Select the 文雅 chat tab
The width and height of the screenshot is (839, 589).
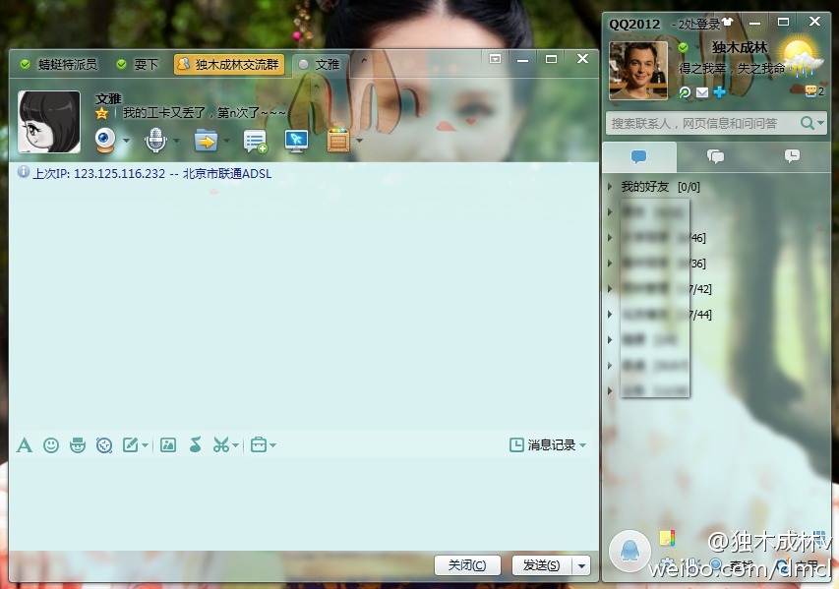coord(320,65)
